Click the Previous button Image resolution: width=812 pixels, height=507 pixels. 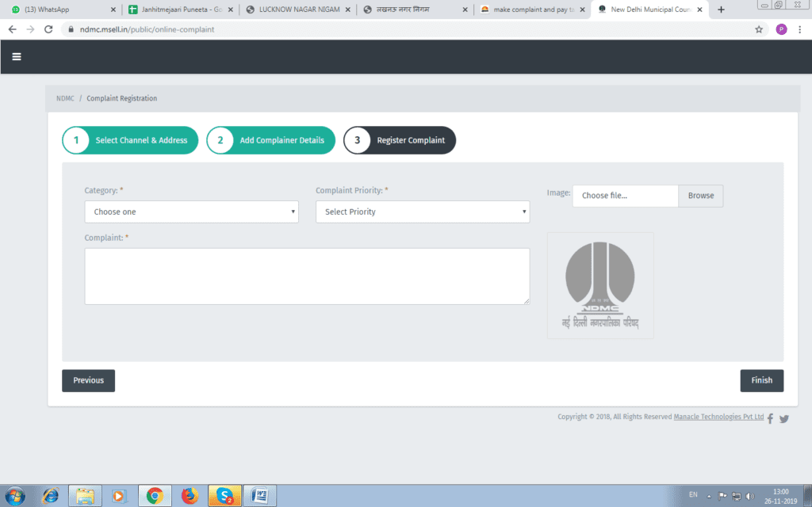[88, 380]
